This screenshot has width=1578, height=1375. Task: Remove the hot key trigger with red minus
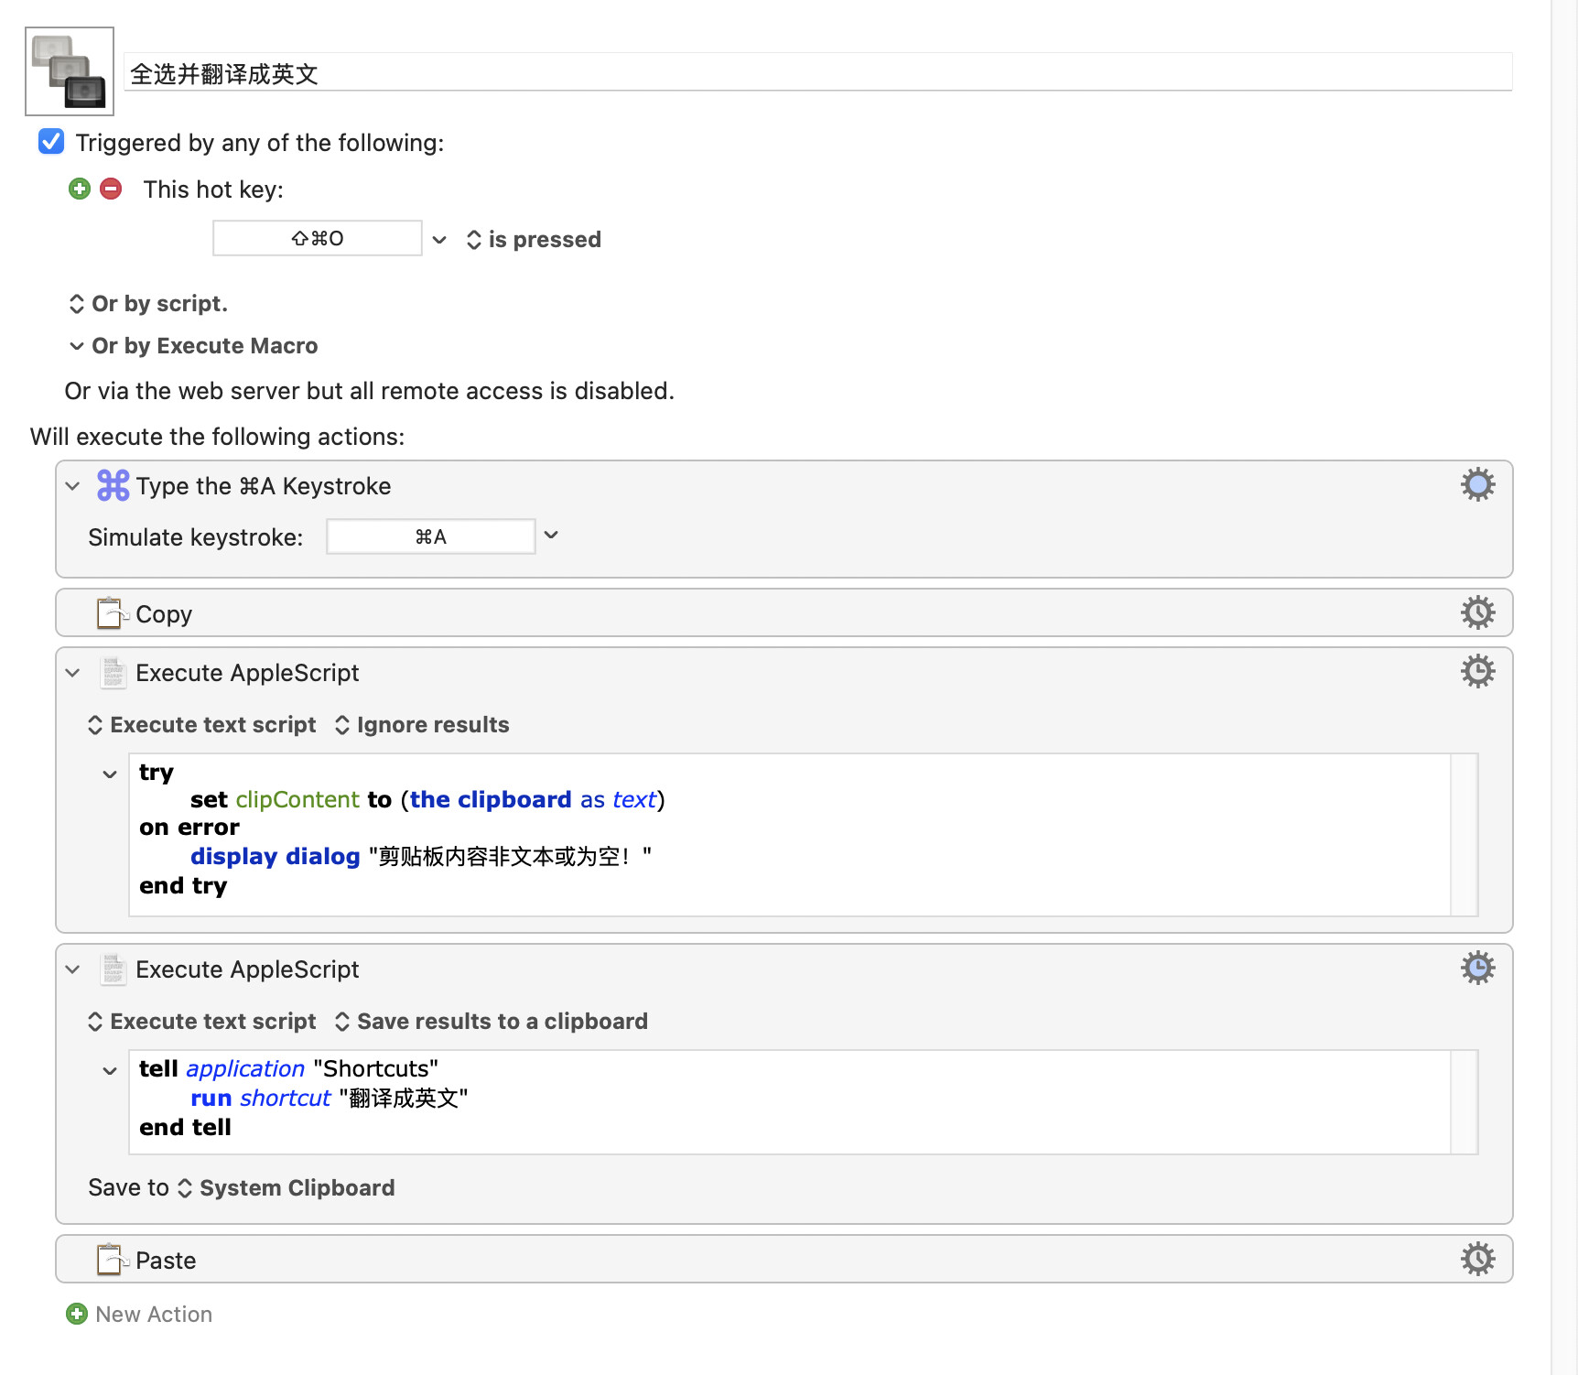point(111,189)
